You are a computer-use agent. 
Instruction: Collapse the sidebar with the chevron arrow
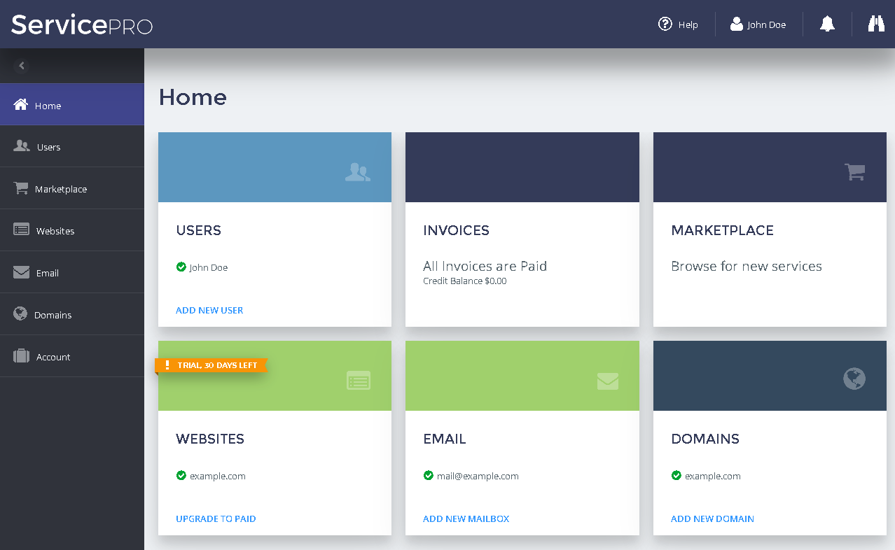[x=22, y=66]
